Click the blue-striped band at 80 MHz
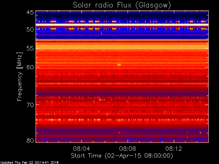This screenshot has width=219, height=164. click(x=122, y=139)
